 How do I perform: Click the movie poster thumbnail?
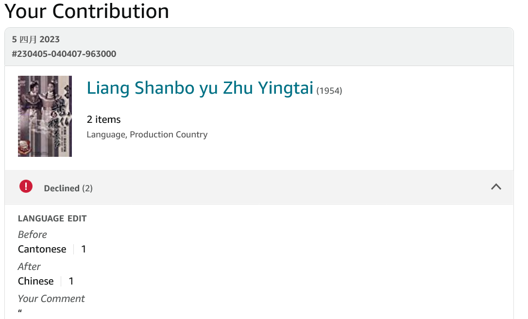tap(45, 116)
